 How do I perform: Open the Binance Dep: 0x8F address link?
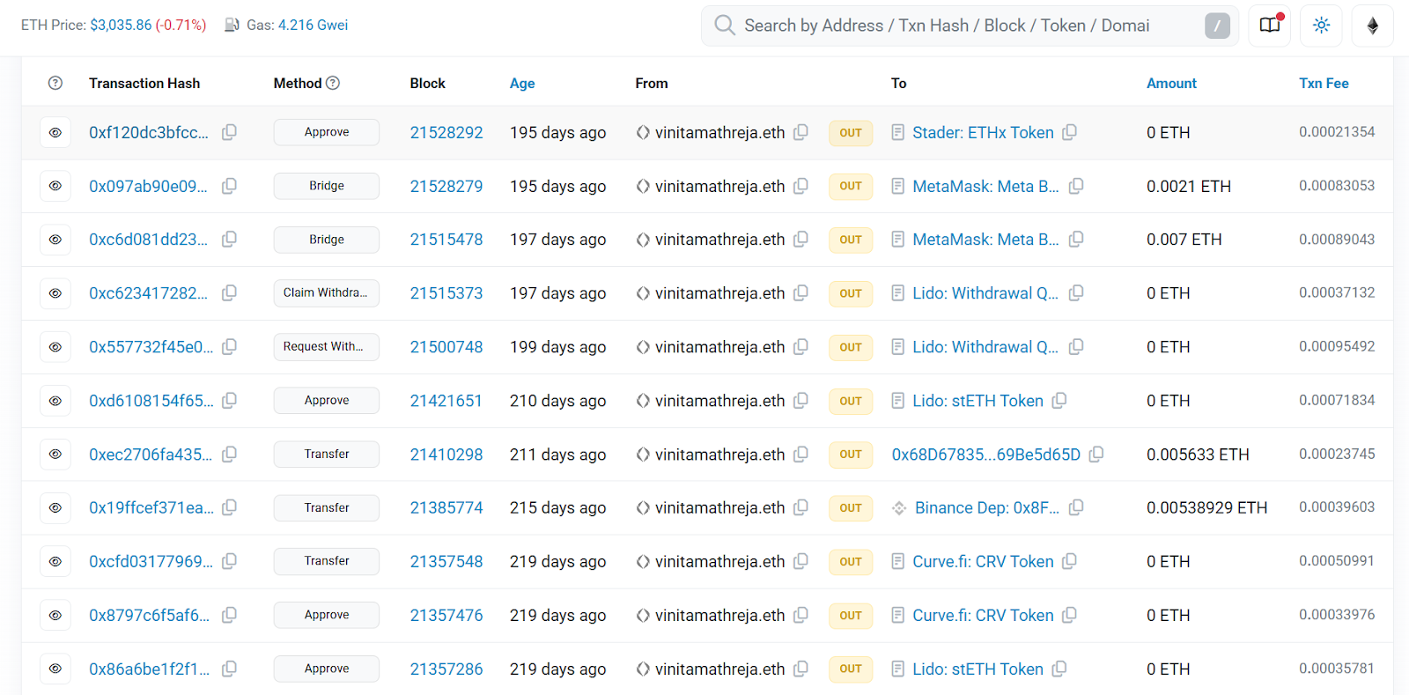click(986, 508)
